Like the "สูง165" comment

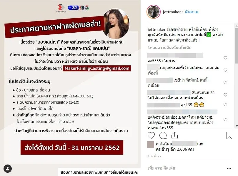pos(225,104)
